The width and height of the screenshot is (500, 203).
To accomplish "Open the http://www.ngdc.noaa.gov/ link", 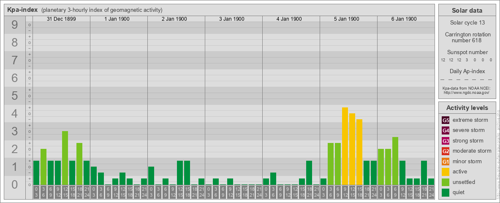I will 466,92.
